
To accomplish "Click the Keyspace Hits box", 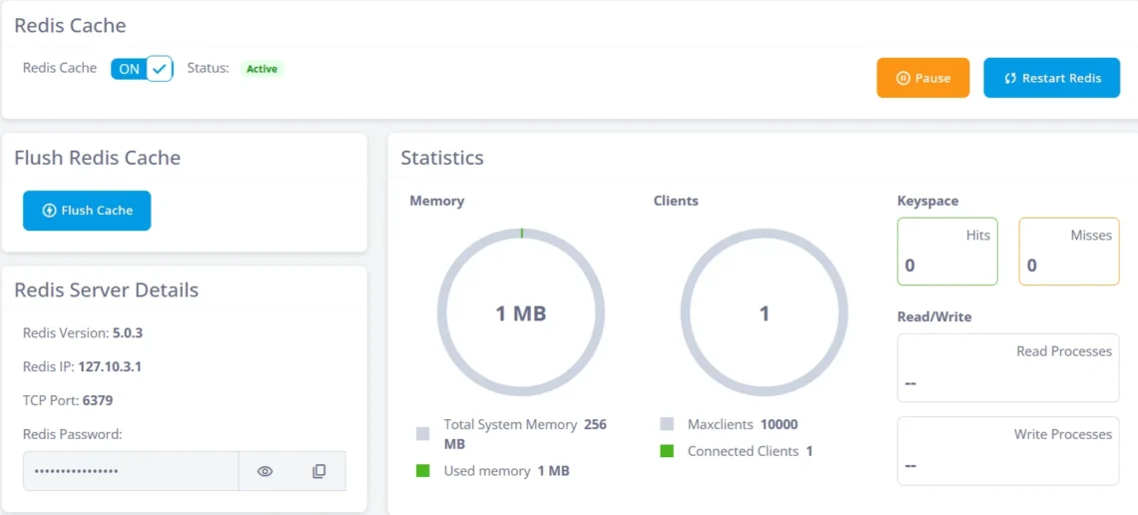I will 946,252.
